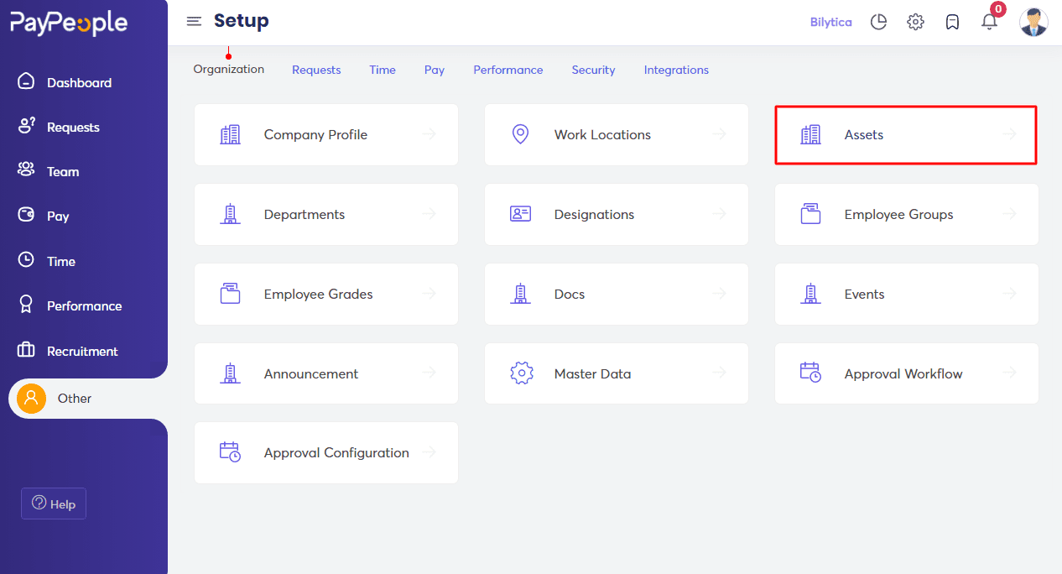
Task: Click the Help button
Action: pos(53,504)
